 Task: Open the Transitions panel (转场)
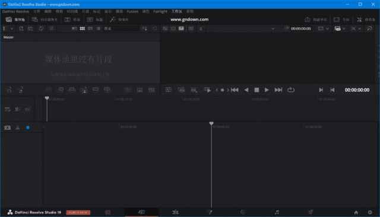coord(72,20)
